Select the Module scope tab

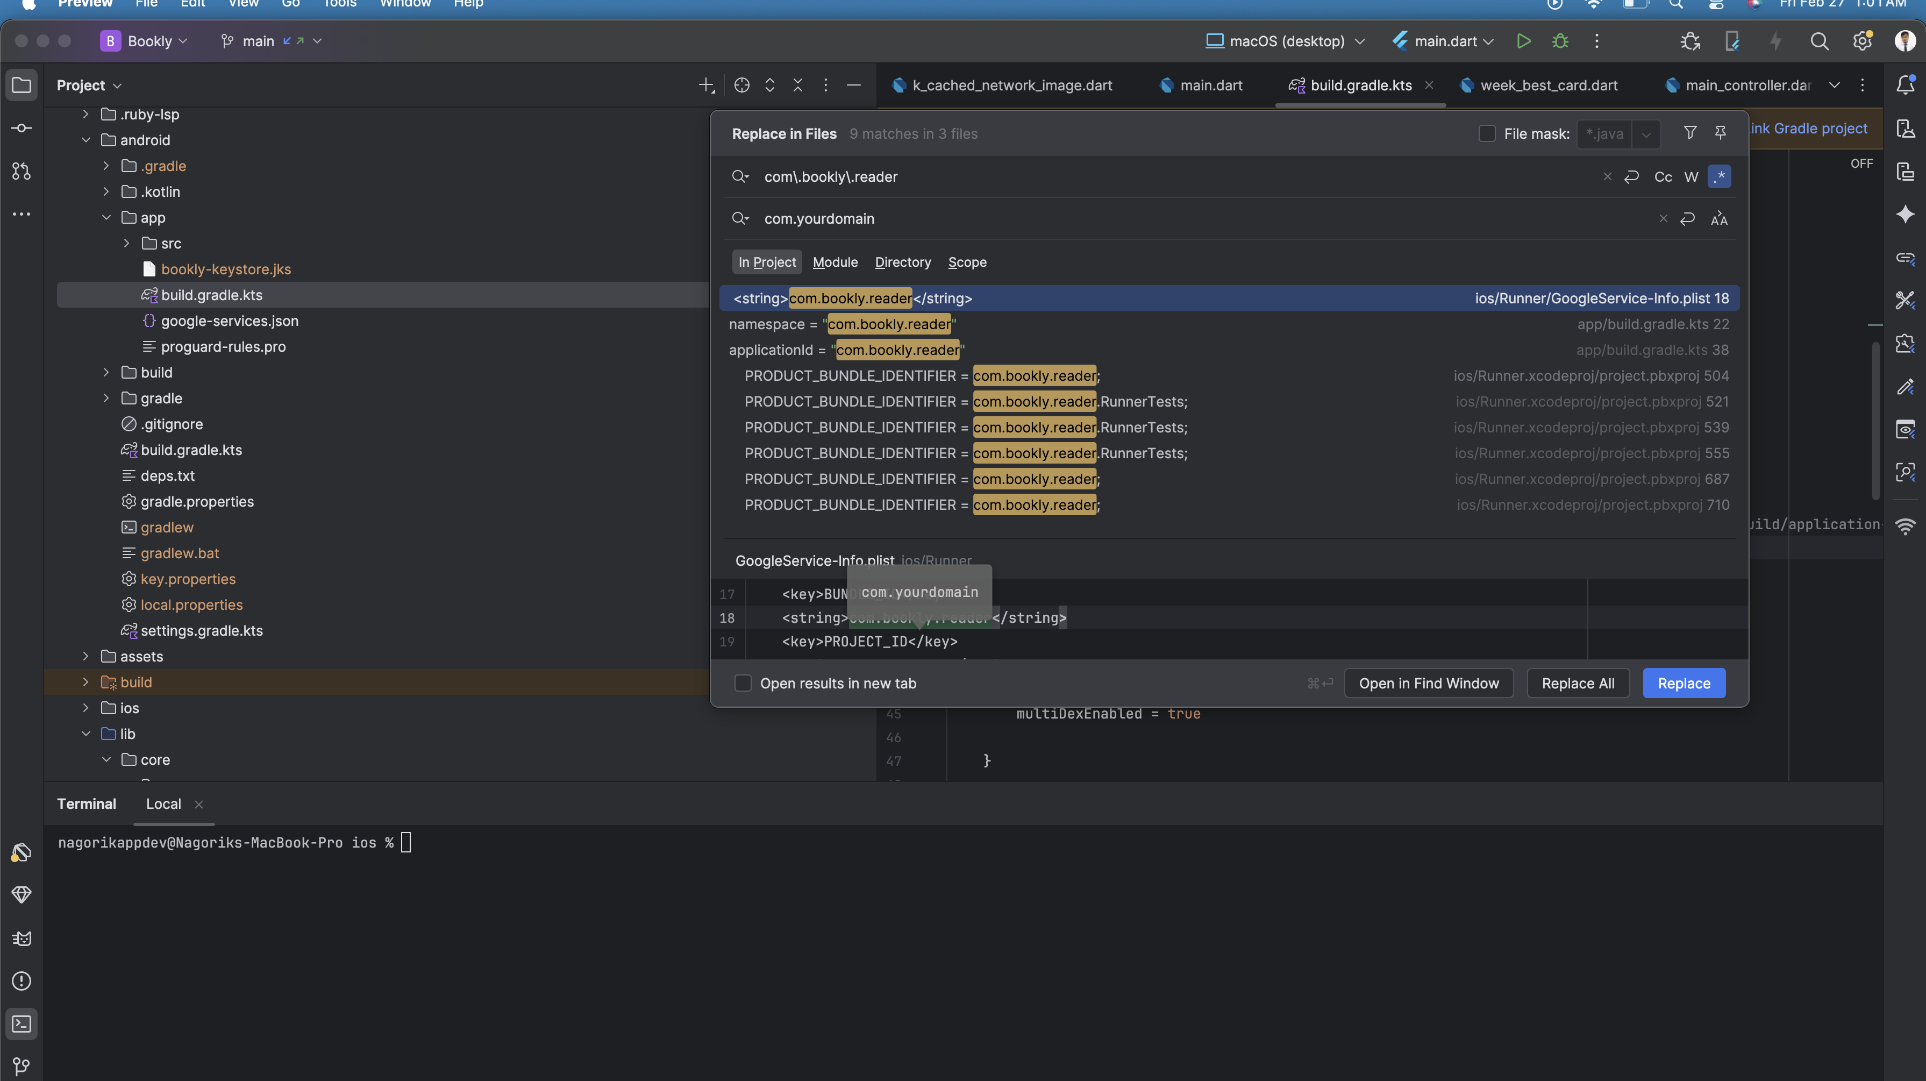click(835, 262)
